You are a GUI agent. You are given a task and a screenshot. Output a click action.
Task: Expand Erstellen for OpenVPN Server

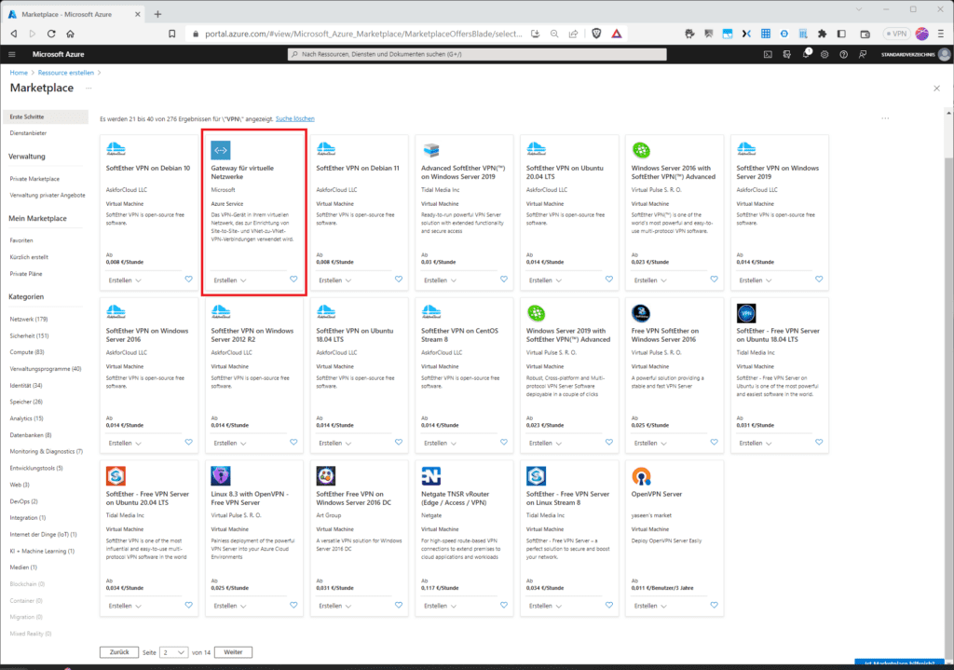[x=650, y=606]
